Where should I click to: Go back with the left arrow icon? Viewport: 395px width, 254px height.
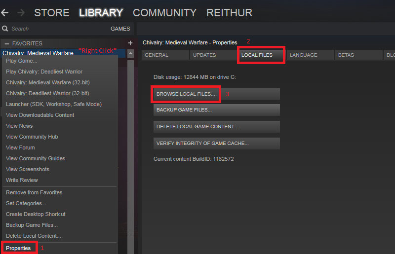coord(4,12)
